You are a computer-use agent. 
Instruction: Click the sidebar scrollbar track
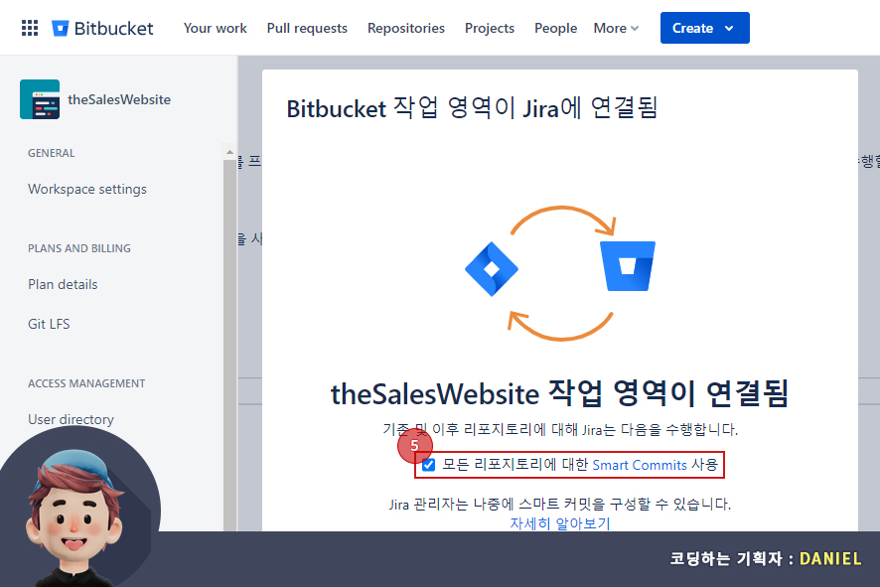pos(229,345)
